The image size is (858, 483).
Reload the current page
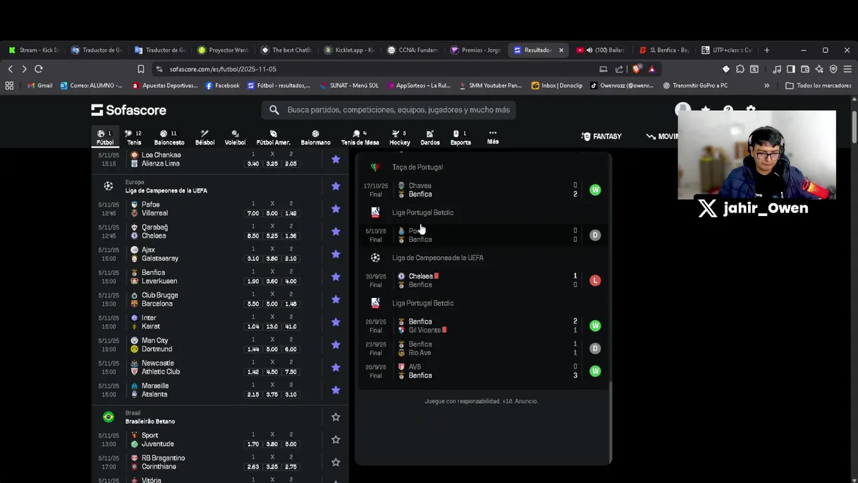39,69
